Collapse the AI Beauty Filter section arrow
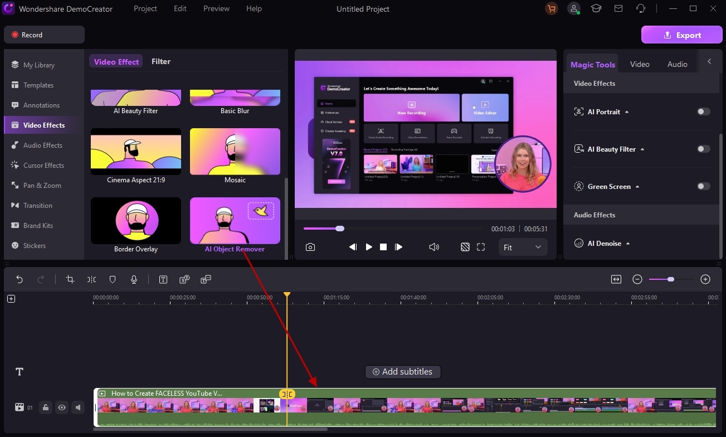 (x=642, y=149)
